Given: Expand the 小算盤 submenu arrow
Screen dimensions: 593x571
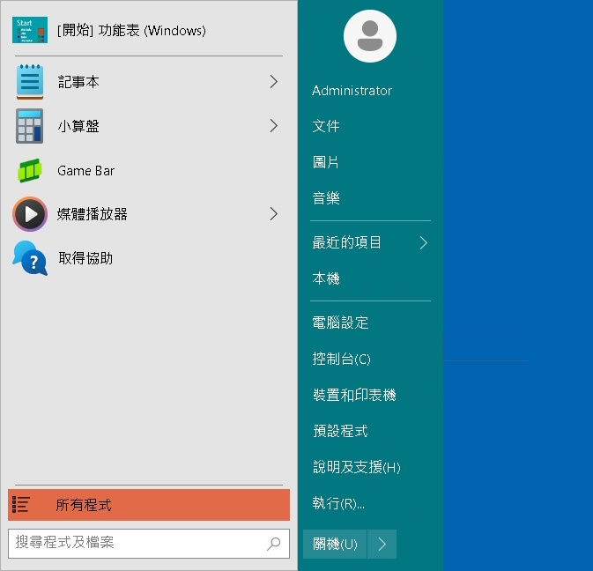Looking at the screenshot, I should pyautogui.click(x=273, y=126).
